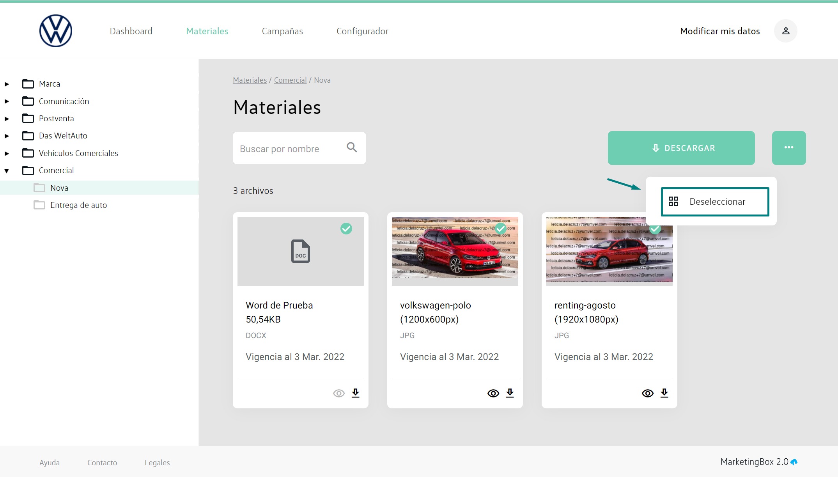Image resolution: width=838 pixels, height=477 pixels.
Task: Open the three-dots more options button
Action: (x=788, y=148)
